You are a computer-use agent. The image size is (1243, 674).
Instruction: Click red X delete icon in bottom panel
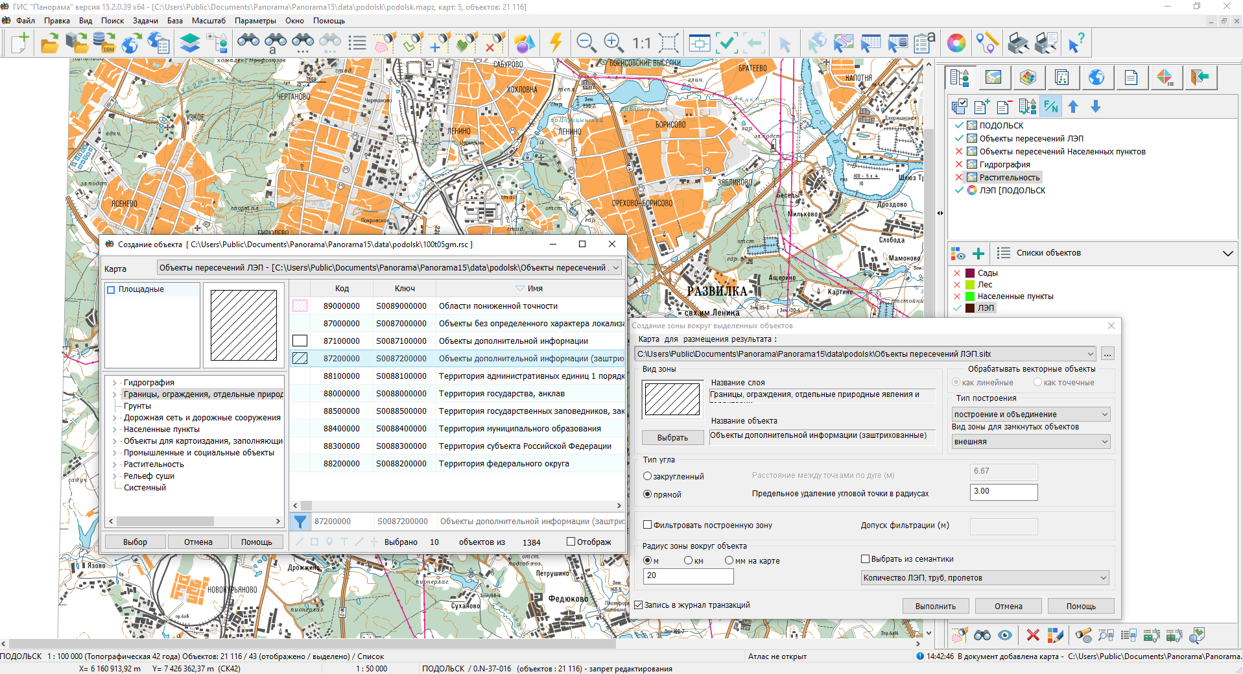(x=1033, y=635)
